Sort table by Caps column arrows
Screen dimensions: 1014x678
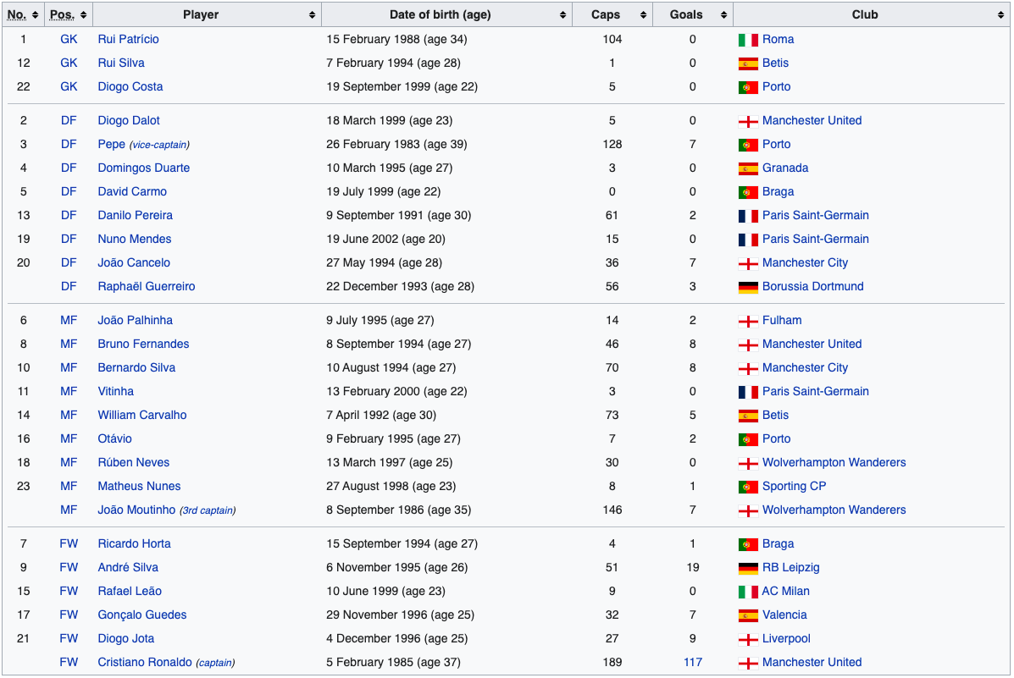(x=644, y=14)
